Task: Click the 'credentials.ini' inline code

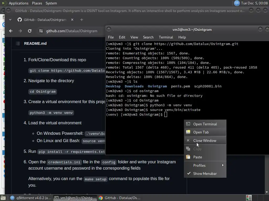Action: (64, 162)
